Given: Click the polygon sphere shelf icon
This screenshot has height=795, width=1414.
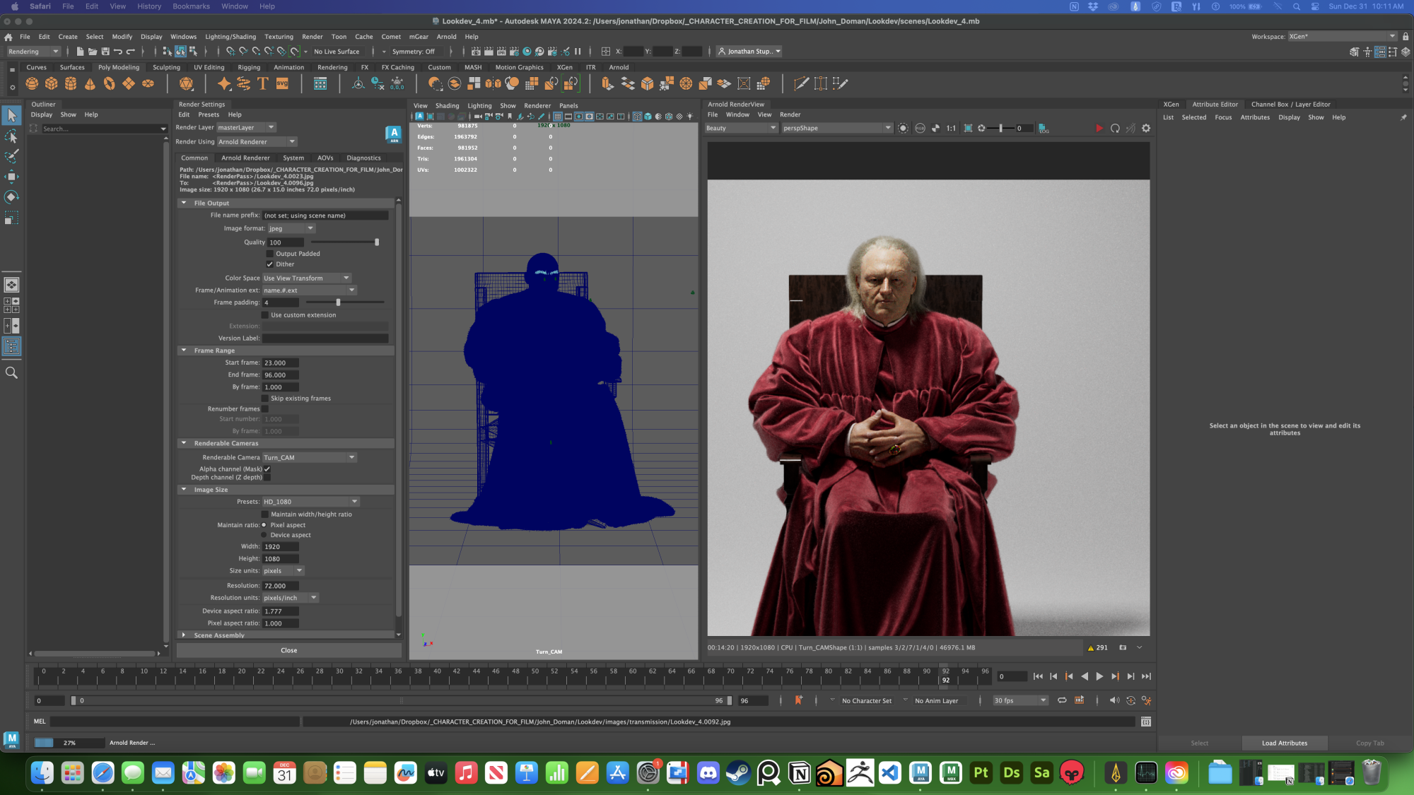Looking at the screenshot, I should pyautogui.click(x=32, y=83).
